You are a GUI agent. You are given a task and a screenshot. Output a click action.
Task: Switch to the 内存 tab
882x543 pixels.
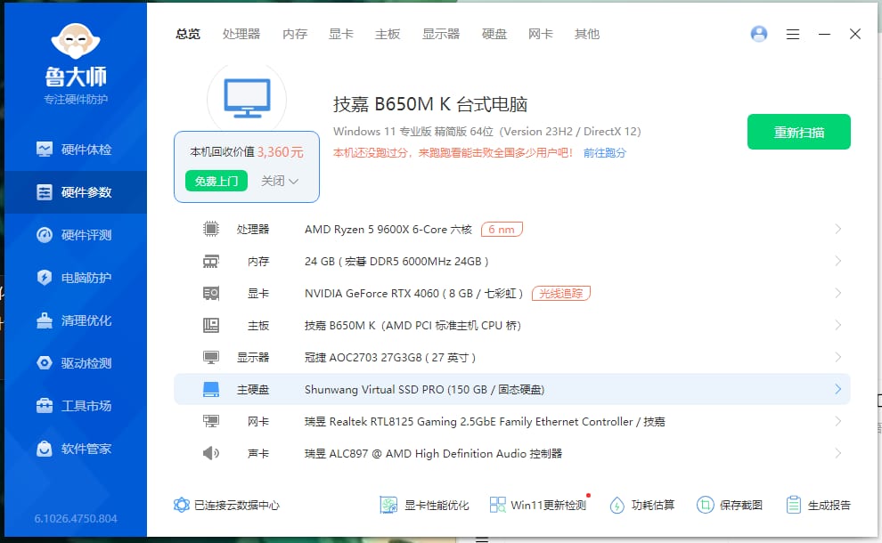point(295,35)
